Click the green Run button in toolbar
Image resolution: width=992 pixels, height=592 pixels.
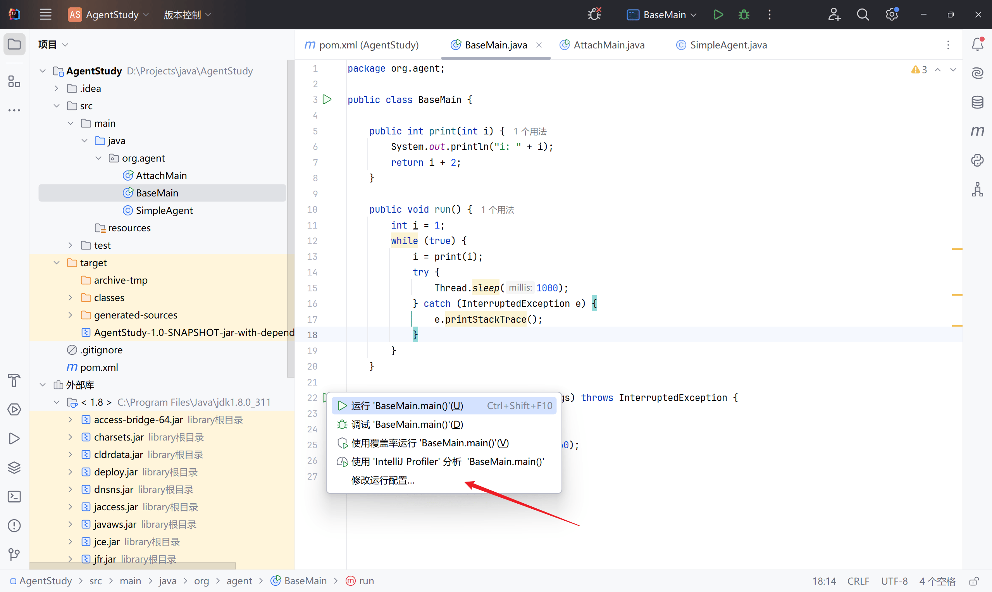pyautogui.click(x=718, y=15)
